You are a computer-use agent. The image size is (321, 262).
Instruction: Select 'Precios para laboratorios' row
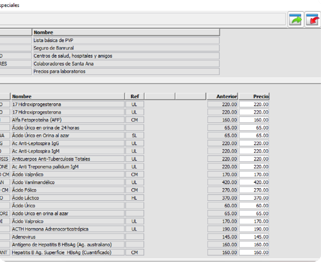tap(125, 72)
